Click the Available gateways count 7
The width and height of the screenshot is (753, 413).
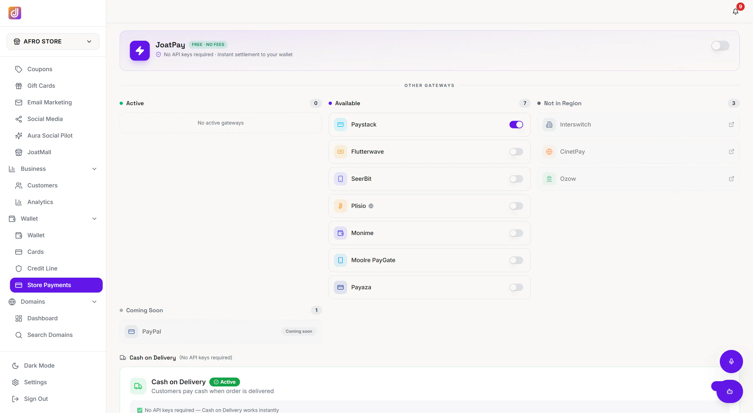pos(525,103)
